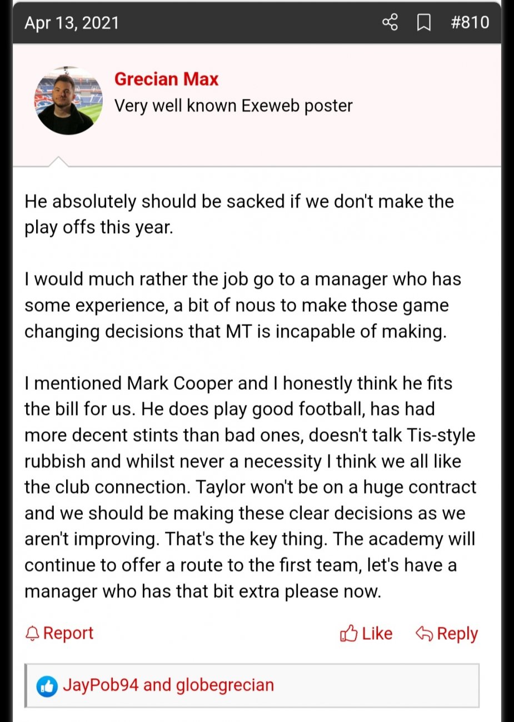The height and width of the screenshot is (722, 514).
Task: Click the blue thumbs-up reaction badge
Action: [47, 686]
